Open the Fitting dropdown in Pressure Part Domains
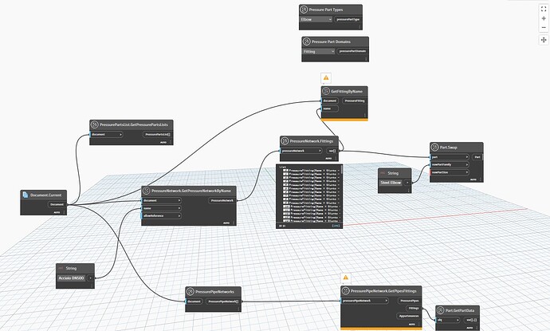Viewport: 550px width, 331px height. tap(319, 51)
